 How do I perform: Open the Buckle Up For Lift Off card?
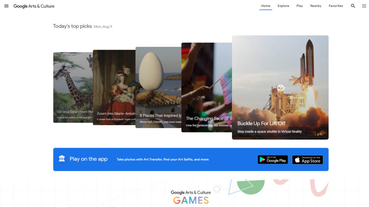pos(280,87)
